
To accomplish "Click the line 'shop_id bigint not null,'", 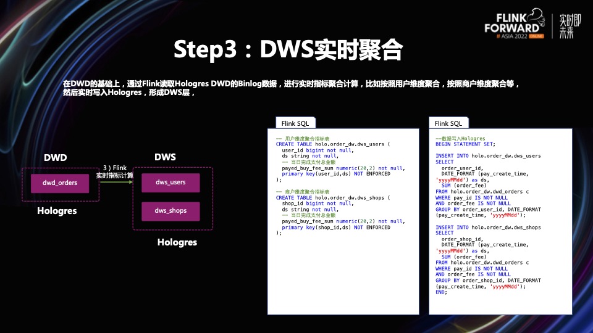I will click(318, 203).
